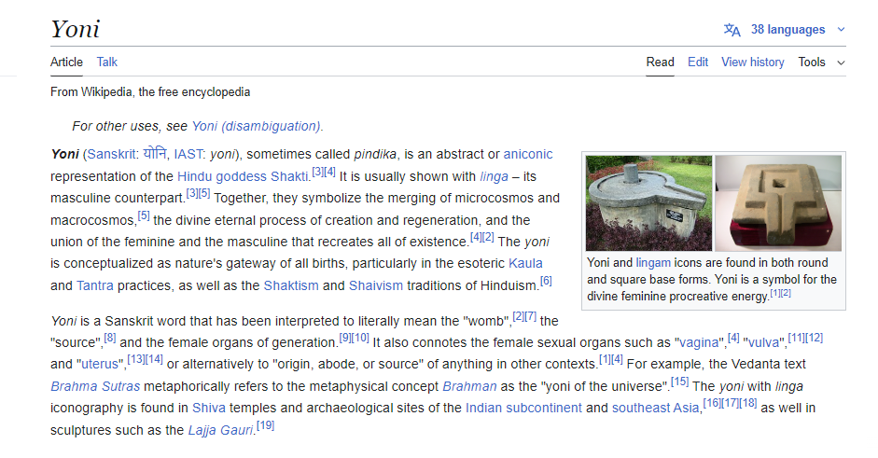This screenshot has height=458, width=878.
Task: View the round yoni-linga photo
Action: [649, 202]
